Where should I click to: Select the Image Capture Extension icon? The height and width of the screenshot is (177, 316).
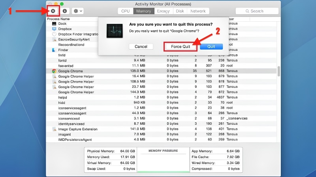(54, 129)
